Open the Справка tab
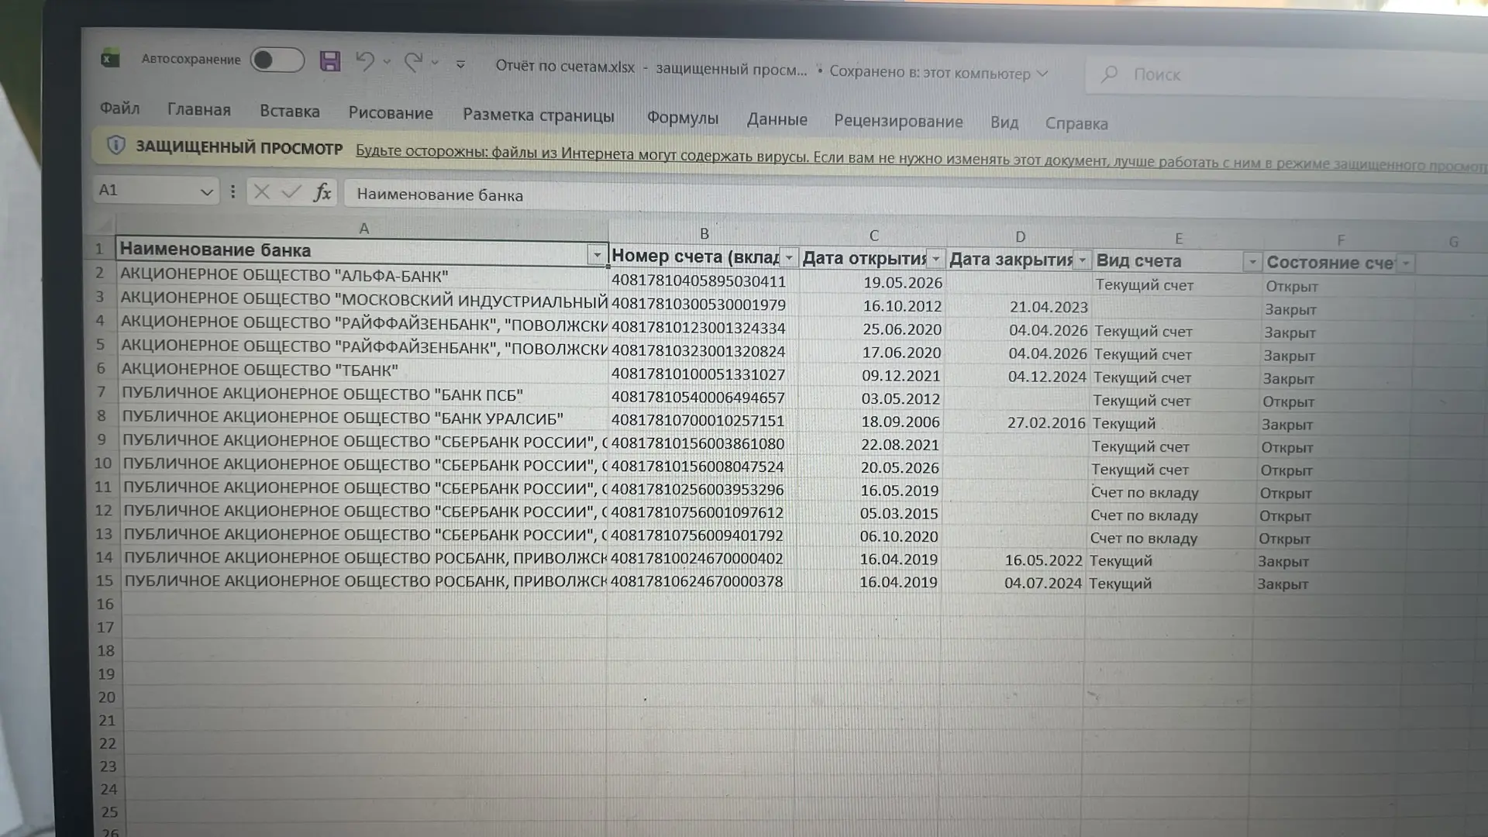 pyautogui.click(x=1076, y=124)
